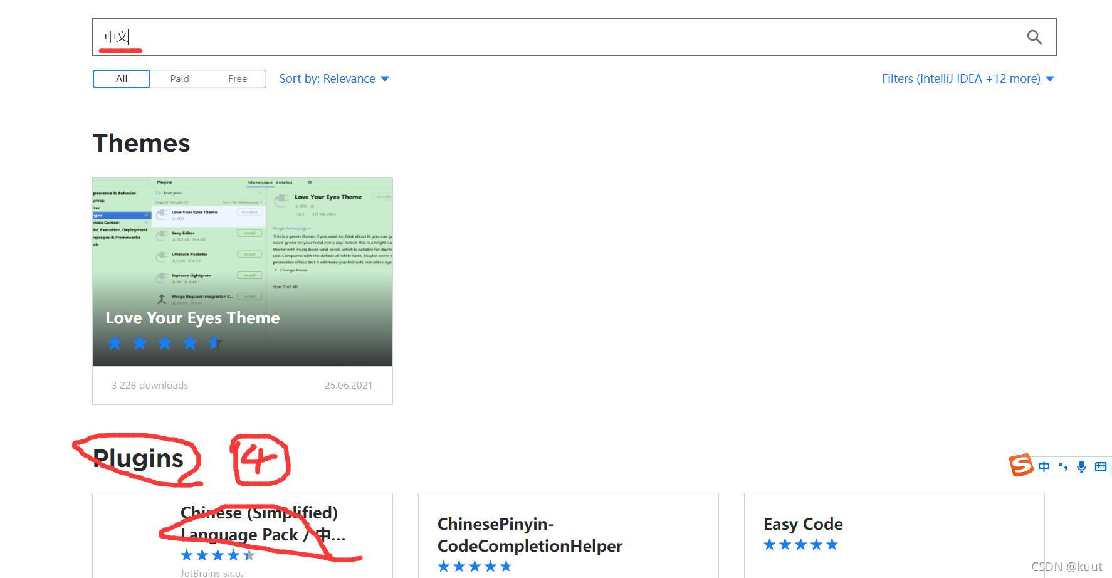The width and height of the screenshot is (1112, 578).
Task: Open Chinese (Simplified) Language Pack plugin
Action: click(x=263, y=524)
